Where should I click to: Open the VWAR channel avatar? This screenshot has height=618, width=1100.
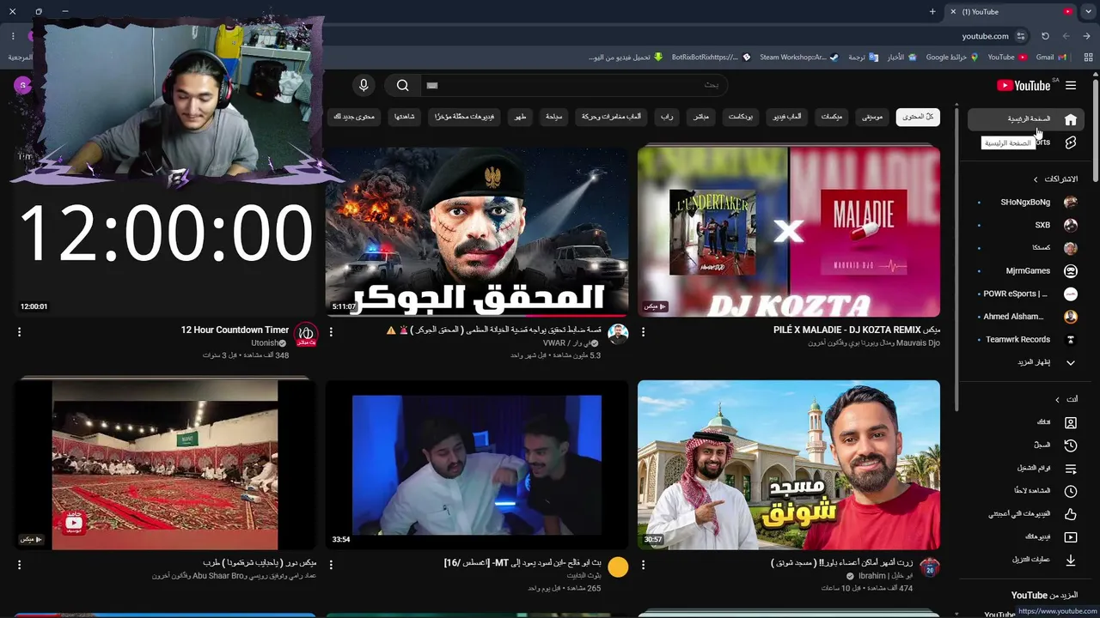tap(617, 334)
